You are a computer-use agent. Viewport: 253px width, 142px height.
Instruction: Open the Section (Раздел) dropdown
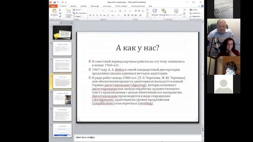click(x=77, y=17)
